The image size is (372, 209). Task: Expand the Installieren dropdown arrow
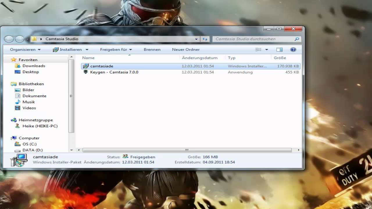(x=87, y=50)
